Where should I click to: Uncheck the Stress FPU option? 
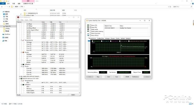coord(90,27)
